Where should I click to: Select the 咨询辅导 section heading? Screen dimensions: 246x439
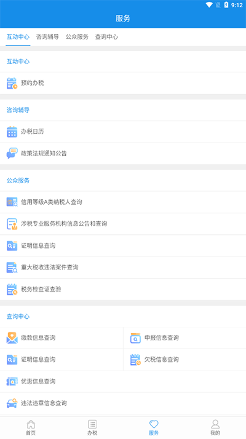tap(18, 110)
